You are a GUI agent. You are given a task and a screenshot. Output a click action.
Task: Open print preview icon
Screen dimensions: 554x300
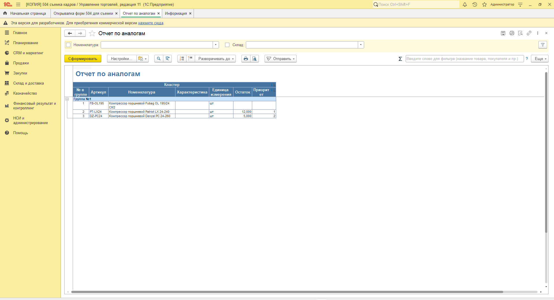tap(254, 59)
